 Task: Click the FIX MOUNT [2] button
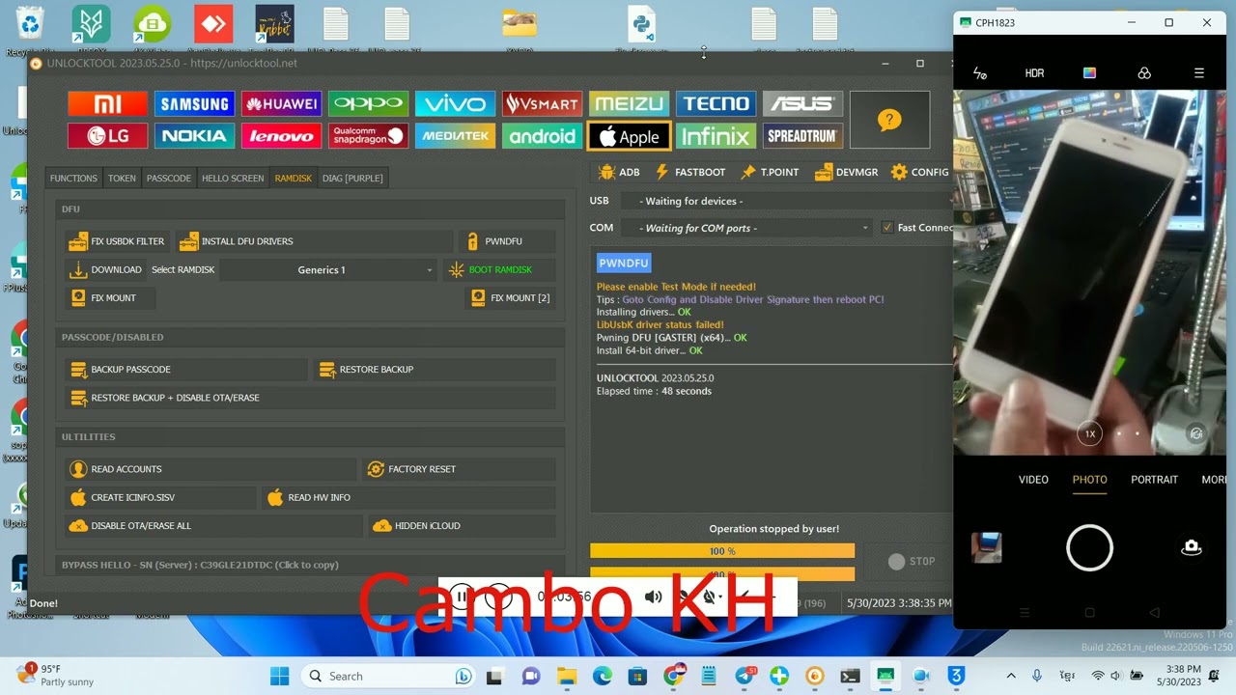coord(511,298)
